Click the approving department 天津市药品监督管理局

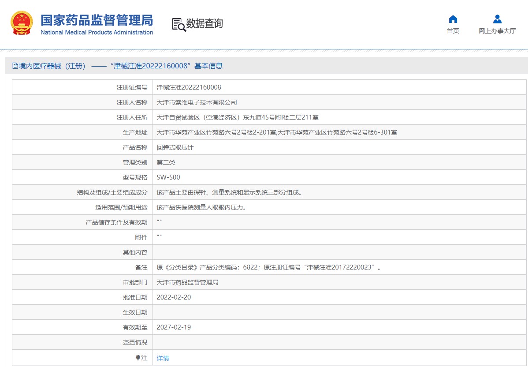187,282
